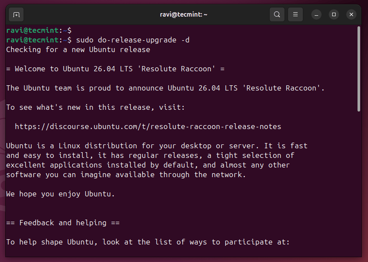
Task: Click the line 'Checking for a new Ubuntu release'
Action: pyautogui.click(x=78, y=49)
